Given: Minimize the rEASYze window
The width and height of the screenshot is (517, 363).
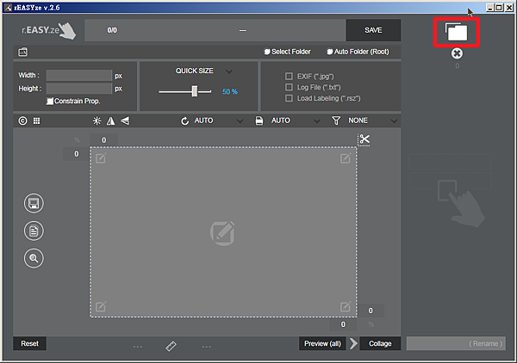Looking at the screenshot, I should [490, 8].
